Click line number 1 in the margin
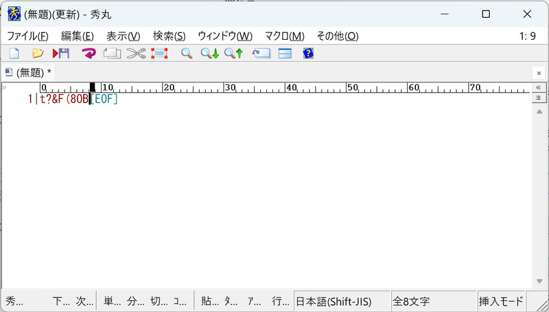549x312 pixels. point(30,99)
